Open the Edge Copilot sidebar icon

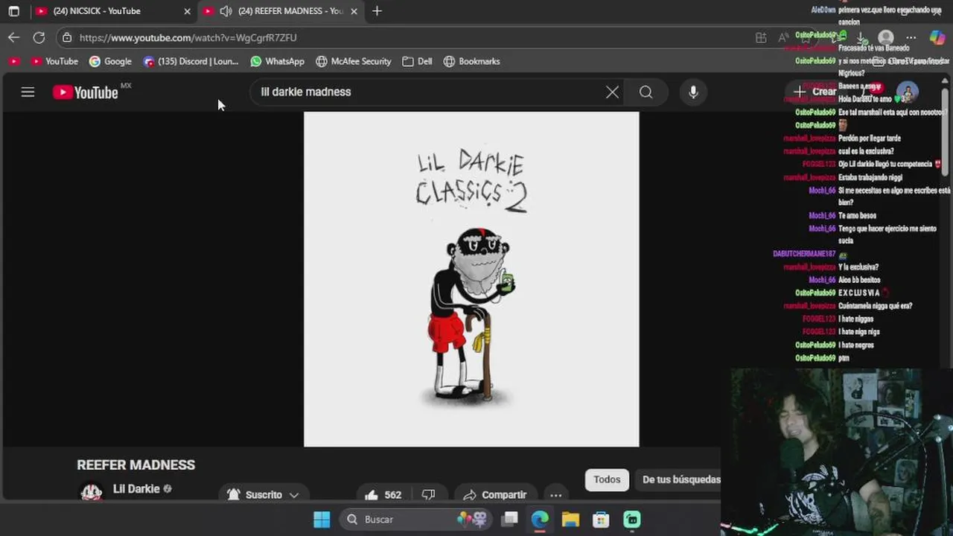(937, 37)
